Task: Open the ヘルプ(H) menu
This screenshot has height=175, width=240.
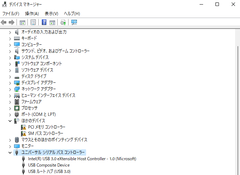Action: (72, 14)
